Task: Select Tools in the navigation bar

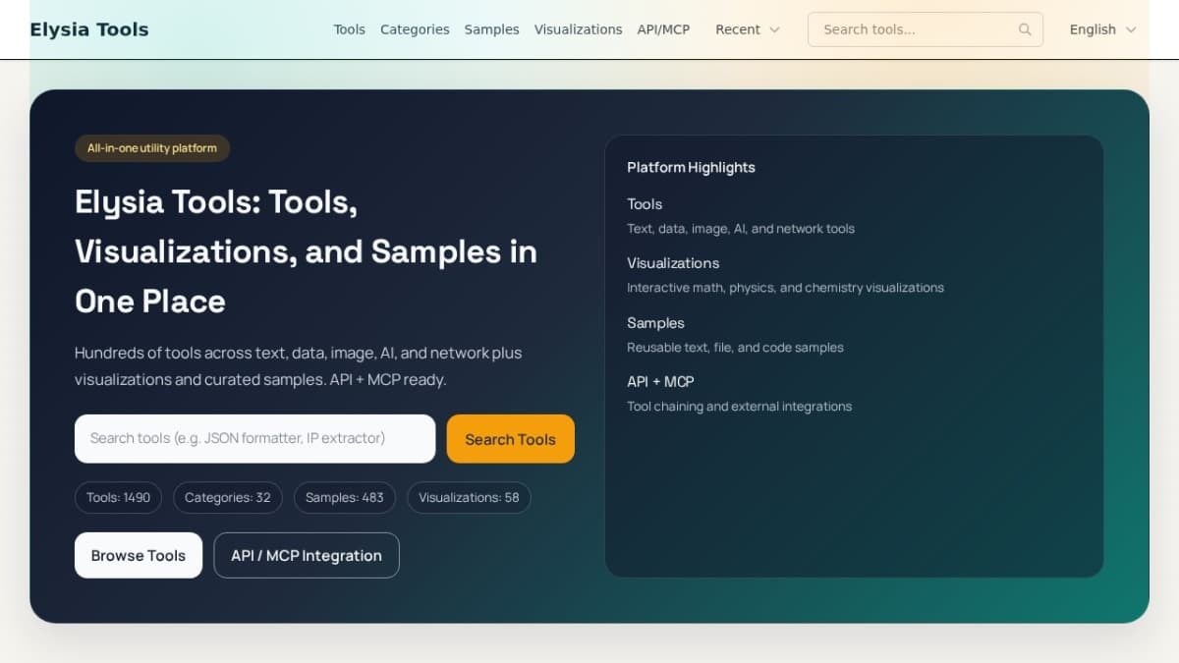Action: click(349, 29)
